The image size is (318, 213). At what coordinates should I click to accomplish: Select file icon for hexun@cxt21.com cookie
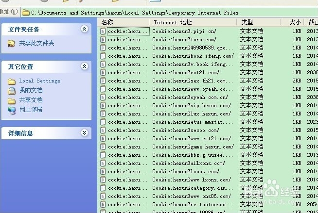click(103, 72)
